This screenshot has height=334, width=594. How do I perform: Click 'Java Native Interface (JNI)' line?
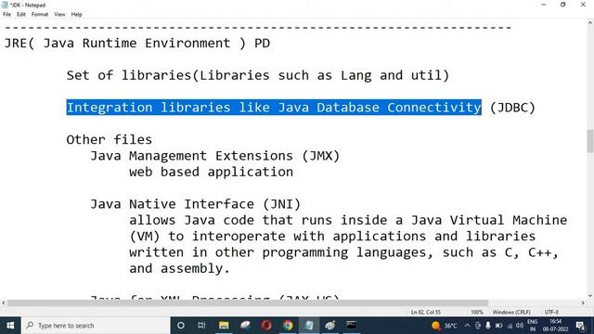[195, 204]
